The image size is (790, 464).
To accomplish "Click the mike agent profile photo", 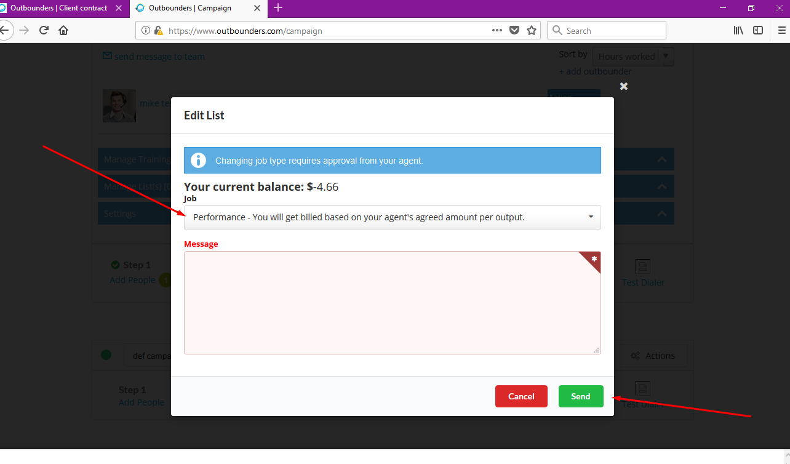I will click(x=119, y=106).
